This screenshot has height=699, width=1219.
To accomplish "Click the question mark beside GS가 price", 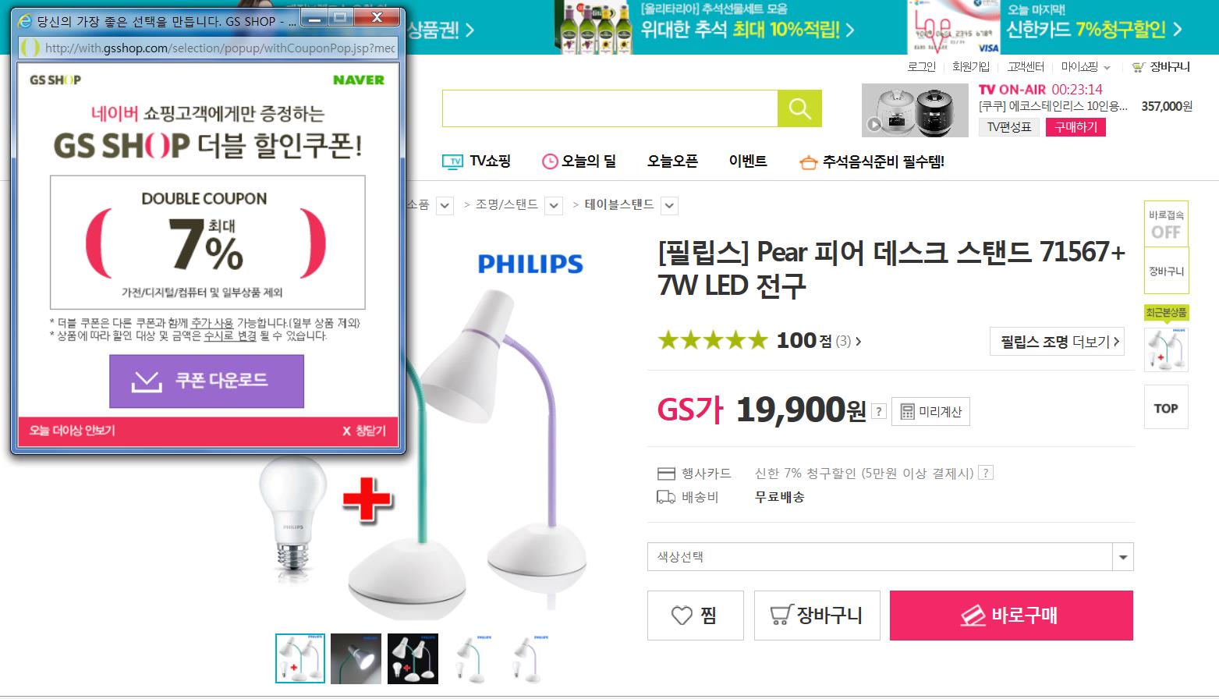I will 879,411.
